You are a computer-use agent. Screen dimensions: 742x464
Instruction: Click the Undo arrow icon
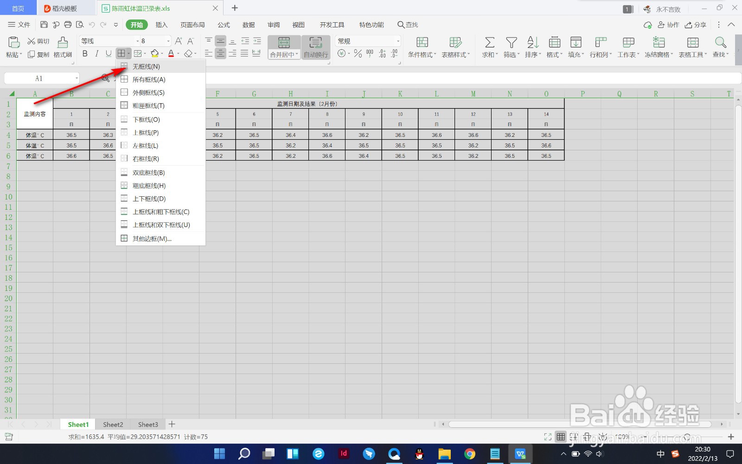92,25
